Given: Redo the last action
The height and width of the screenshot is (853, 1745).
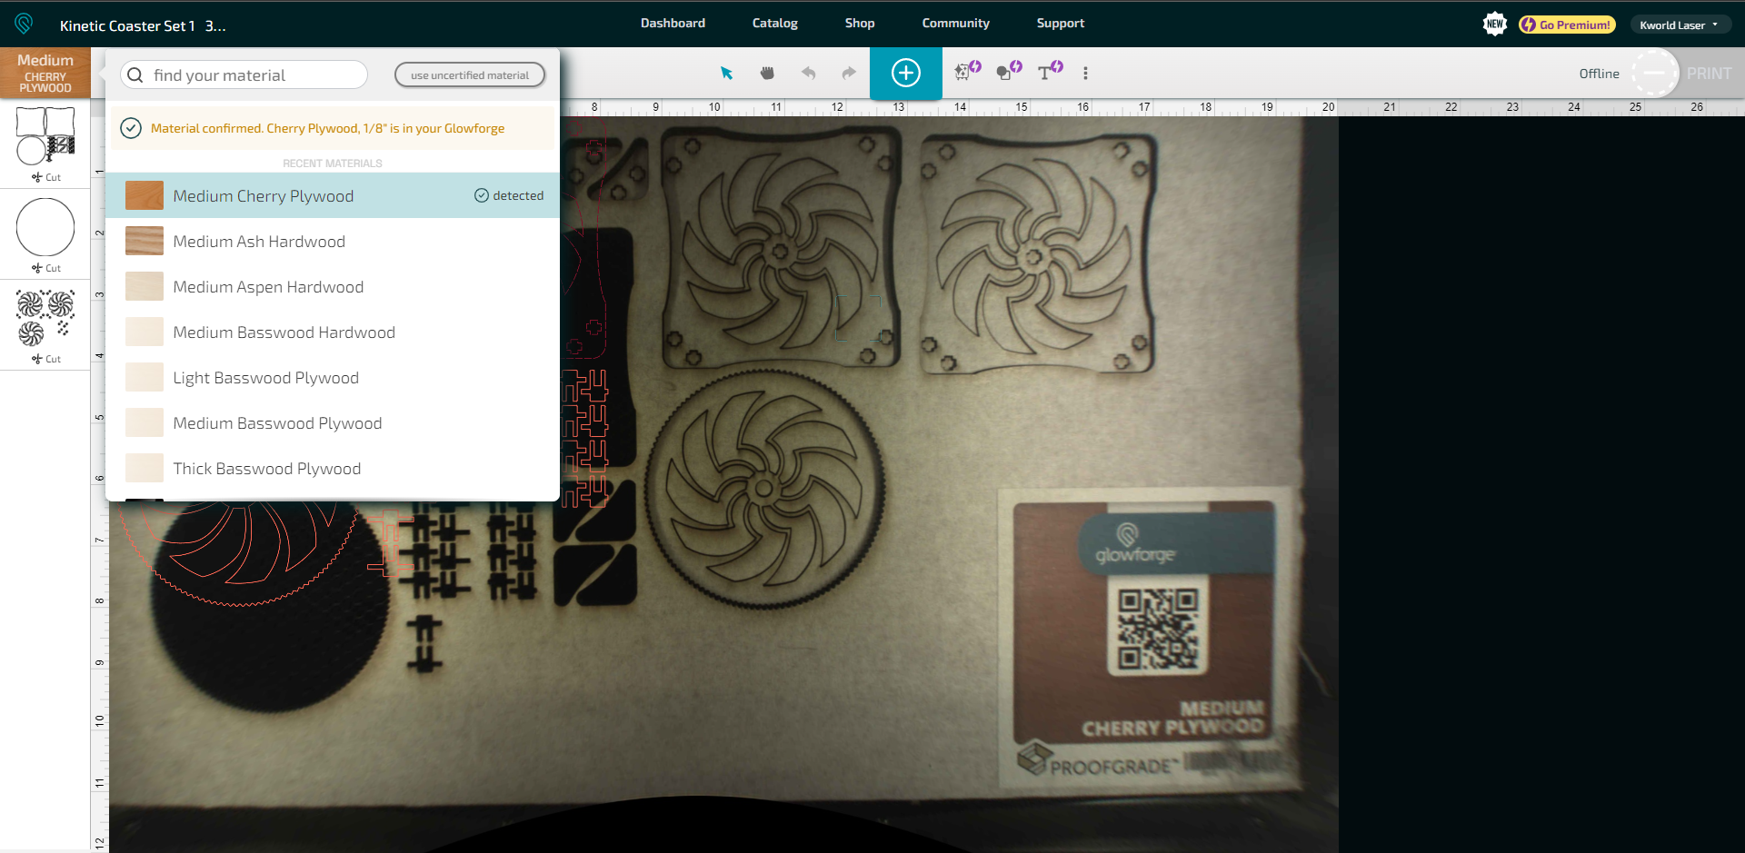Looking at the screenshot, I should click(847, 73).
